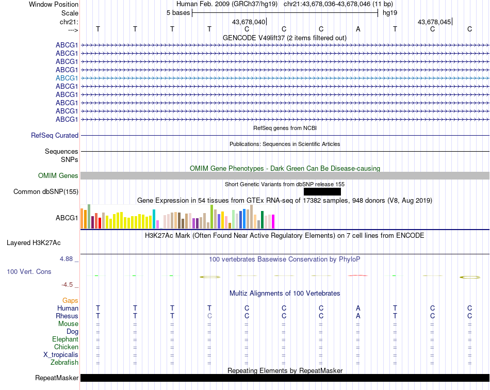The width and height of the screenshot is (490, 390).
Task: Click the Dog species label
Action: click(72, 331)
